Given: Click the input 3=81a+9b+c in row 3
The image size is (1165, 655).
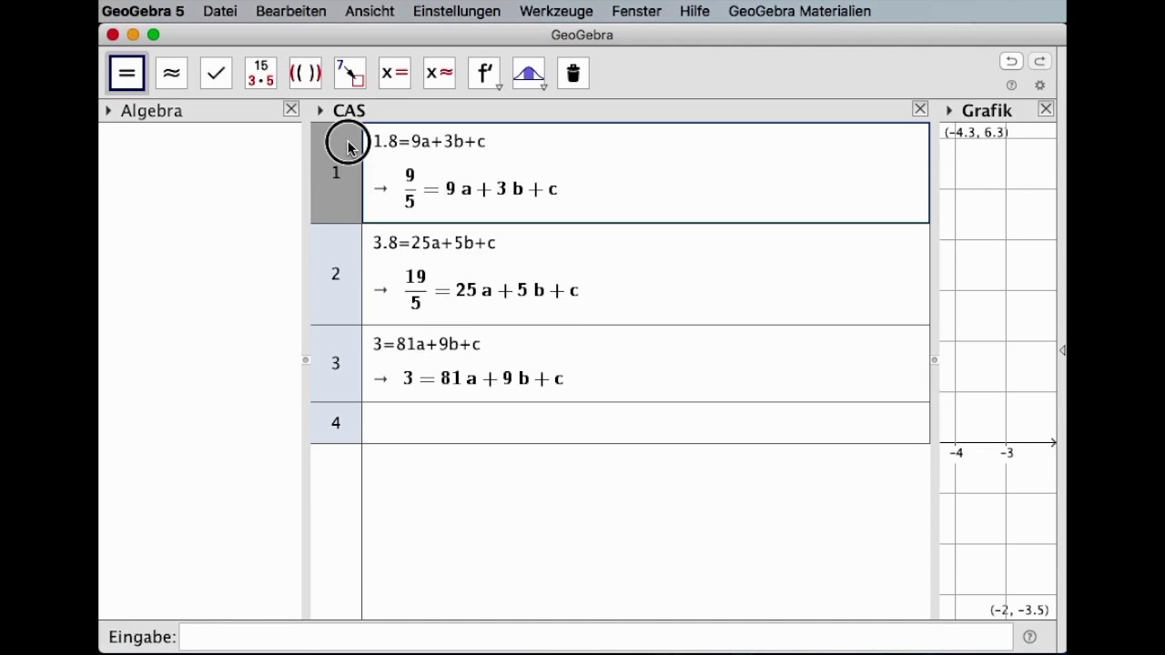Looking at the screenshot, I should (427, 344).
